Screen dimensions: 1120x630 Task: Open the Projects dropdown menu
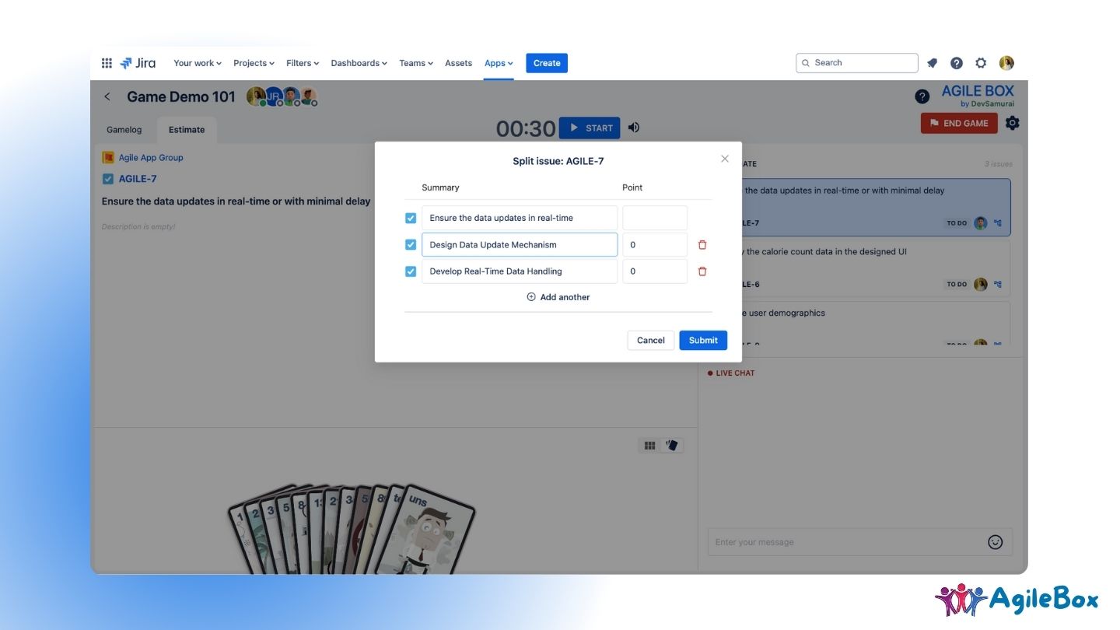coord(253,63)
